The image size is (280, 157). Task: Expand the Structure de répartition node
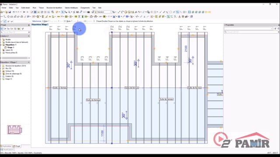(x=1, y=66)
